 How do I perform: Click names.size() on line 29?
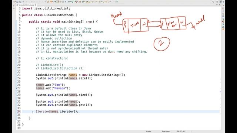(80, 95)
